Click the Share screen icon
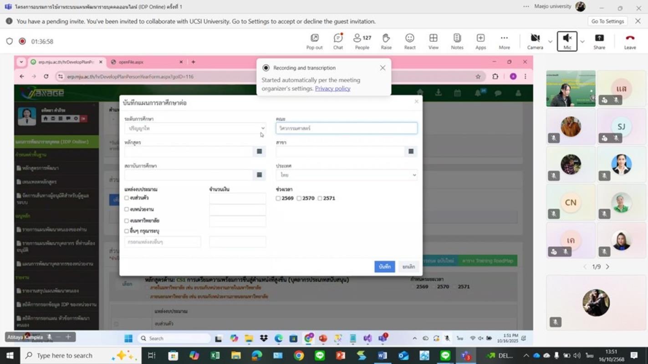Screen dimensions: 648x364 [x=599, y=41]
